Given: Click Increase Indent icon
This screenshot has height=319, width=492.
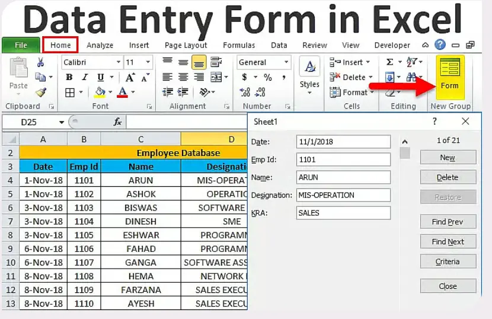Looking at the screenshot, I should coord(183,92).
